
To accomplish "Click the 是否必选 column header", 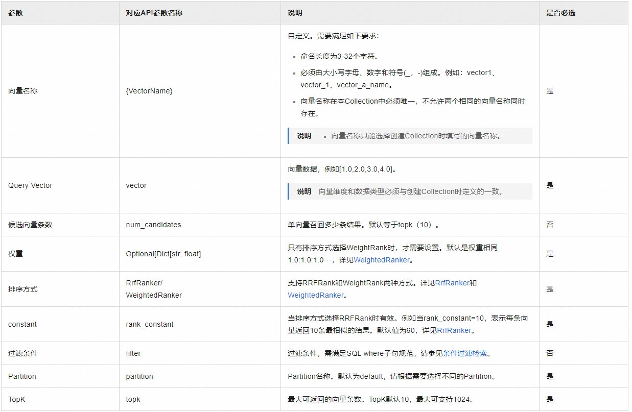I will pos(560,13).
